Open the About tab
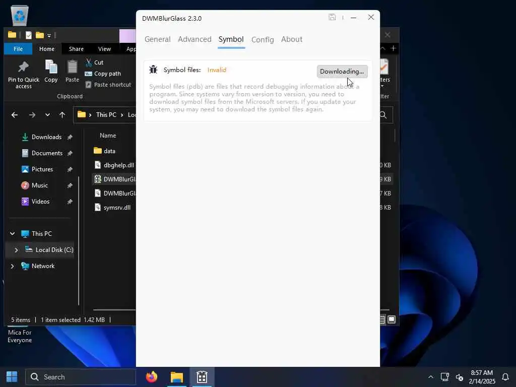The width and height of the screenshot is (516, 387). (292, 39)
